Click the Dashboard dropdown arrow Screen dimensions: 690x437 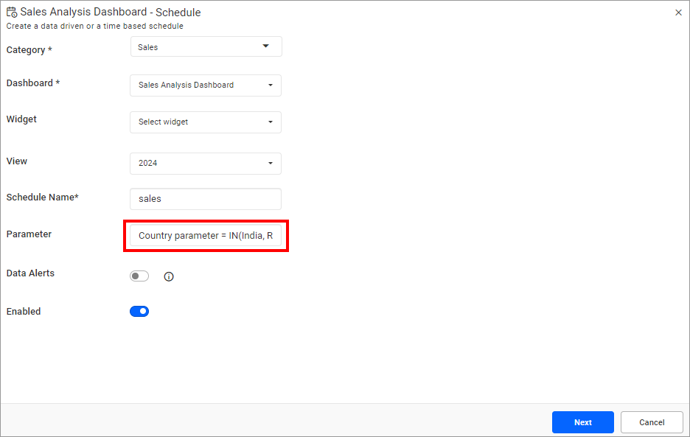[x=271, y=85]
